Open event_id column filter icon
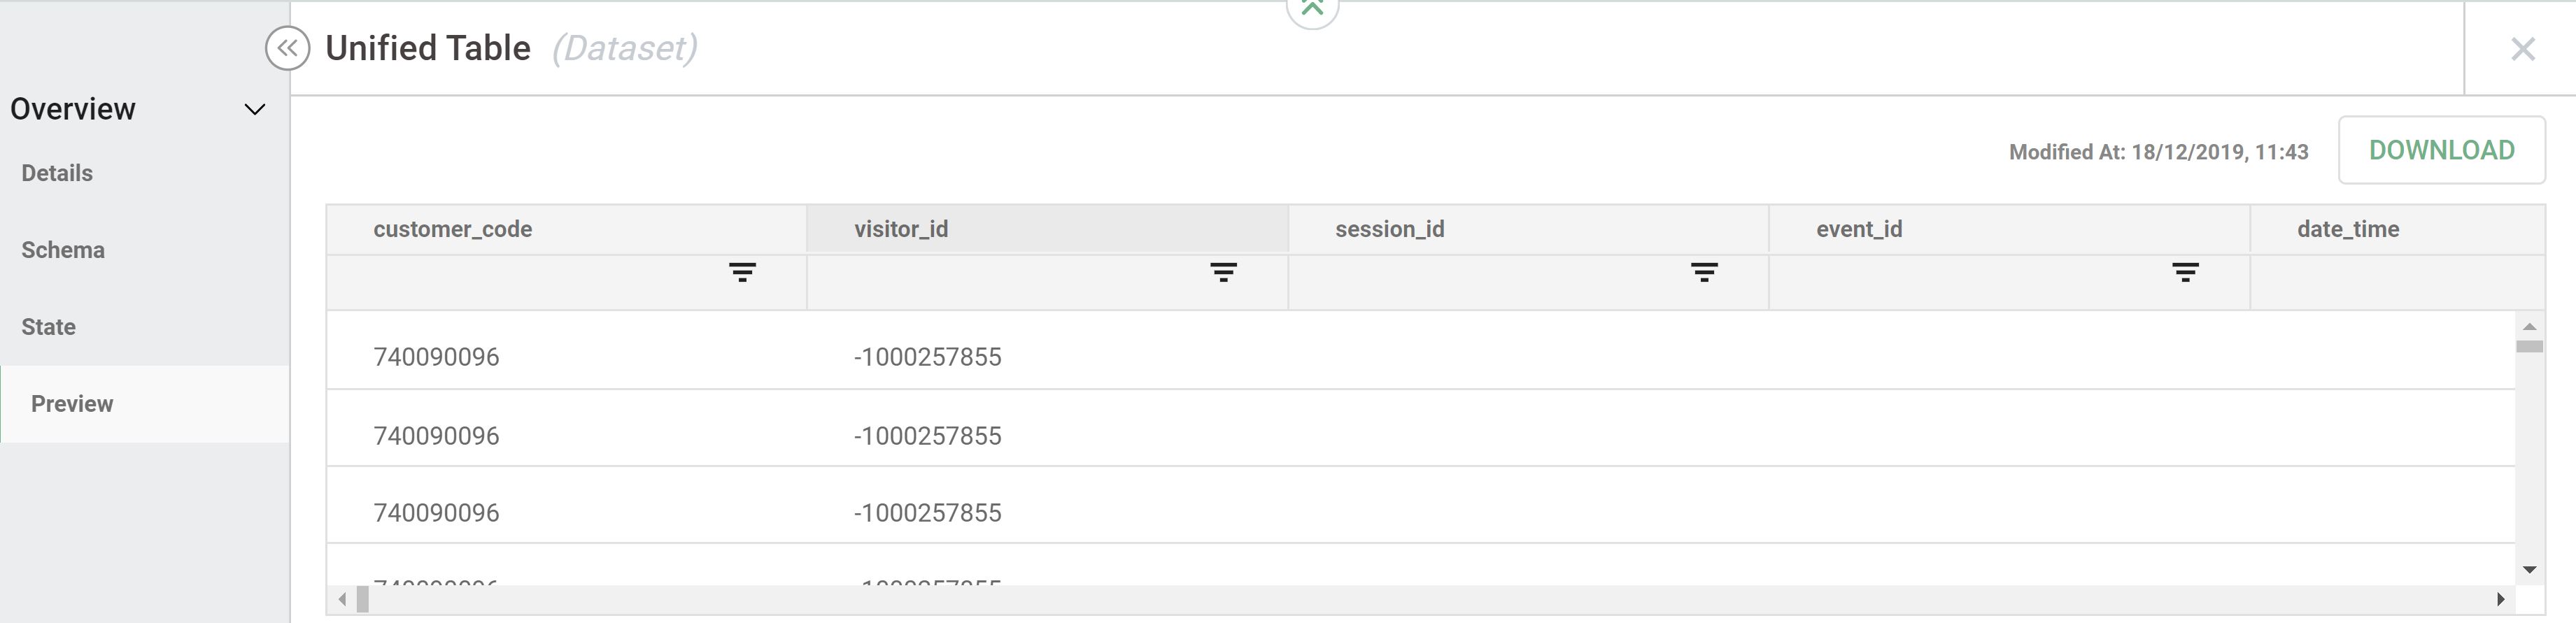This screenshot has width=2576, height=623. pyautogui.click(x=2185, y=272)
